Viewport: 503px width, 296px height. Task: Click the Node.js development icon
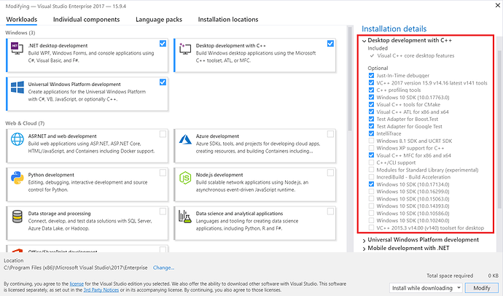tap(185, 178)
